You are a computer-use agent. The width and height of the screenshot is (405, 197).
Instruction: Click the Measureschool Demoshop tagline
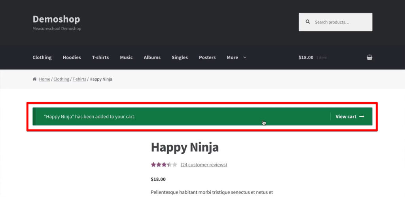[x=57, y=28]
